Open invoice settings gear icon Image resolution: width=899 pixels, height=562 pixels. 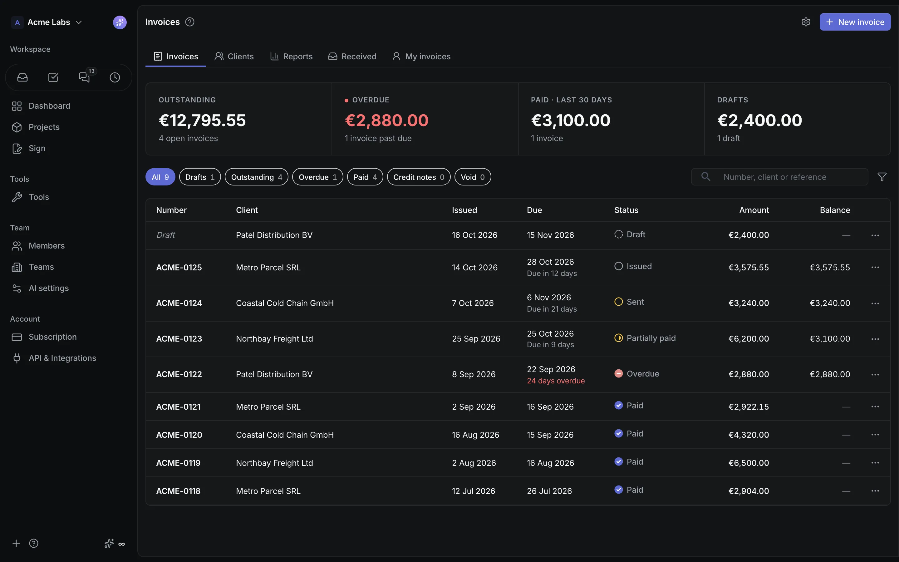[805, 22]
